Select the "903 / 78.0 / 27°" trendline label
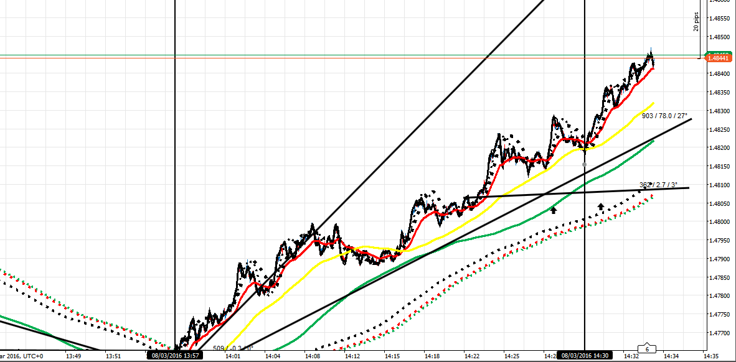 (665, 115)
